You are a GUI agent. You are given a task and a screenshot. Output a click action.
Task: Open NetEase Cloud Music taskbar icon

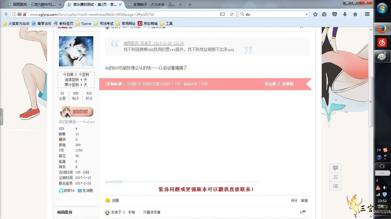coord(382,42)
